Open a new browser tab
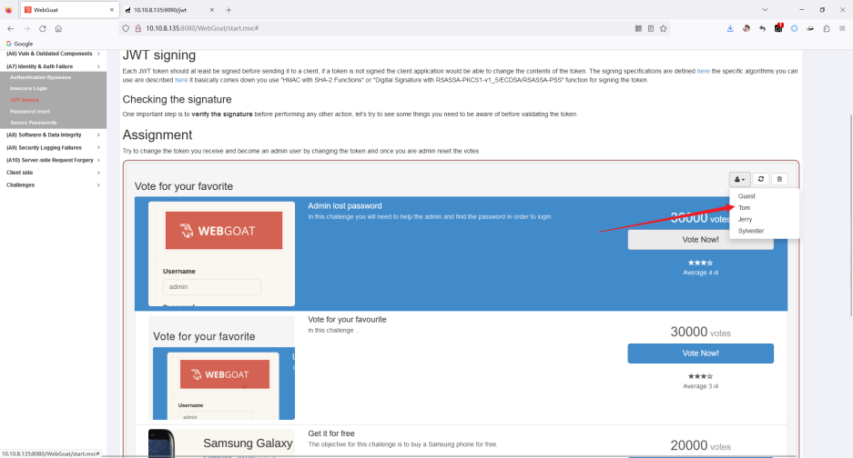Screen dimensions: 853x458 coord(228,10)
